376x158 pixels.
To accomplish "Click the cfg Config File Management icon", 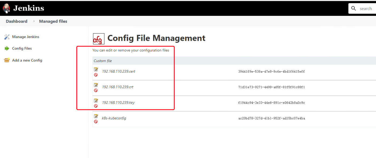I will (98, 39).
